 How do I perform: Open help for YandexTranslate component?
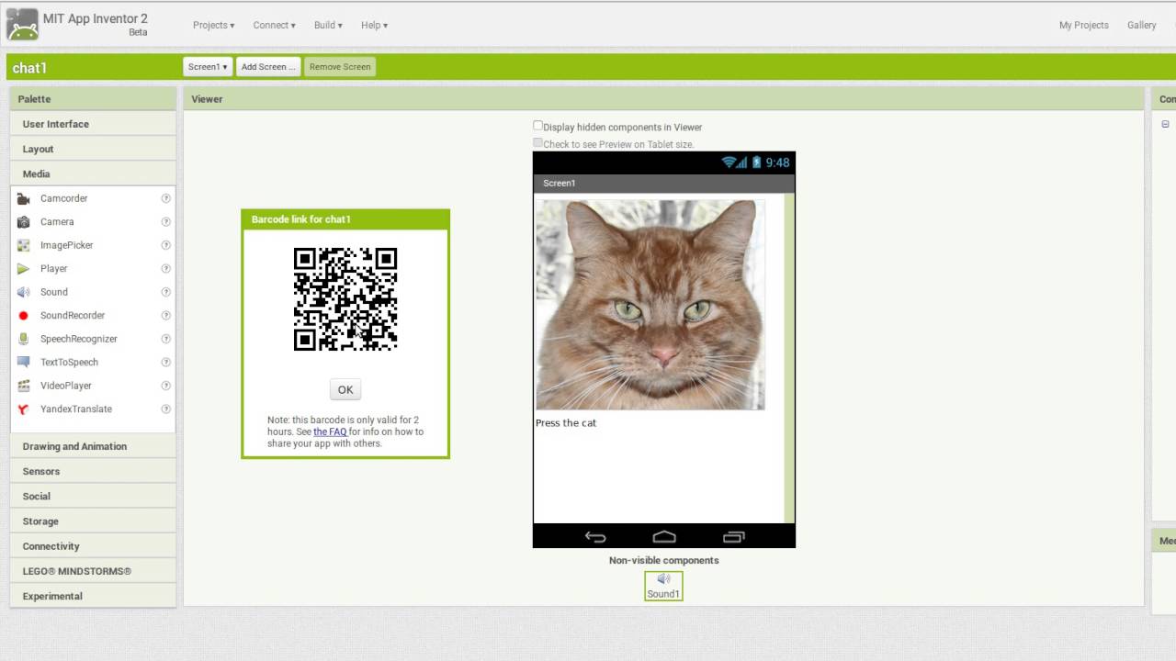pyautogui.click(x=166, y=409)
